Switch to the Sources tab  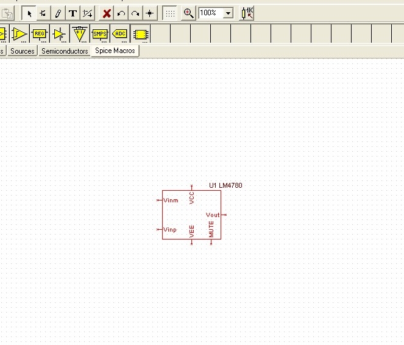(22, 51)
